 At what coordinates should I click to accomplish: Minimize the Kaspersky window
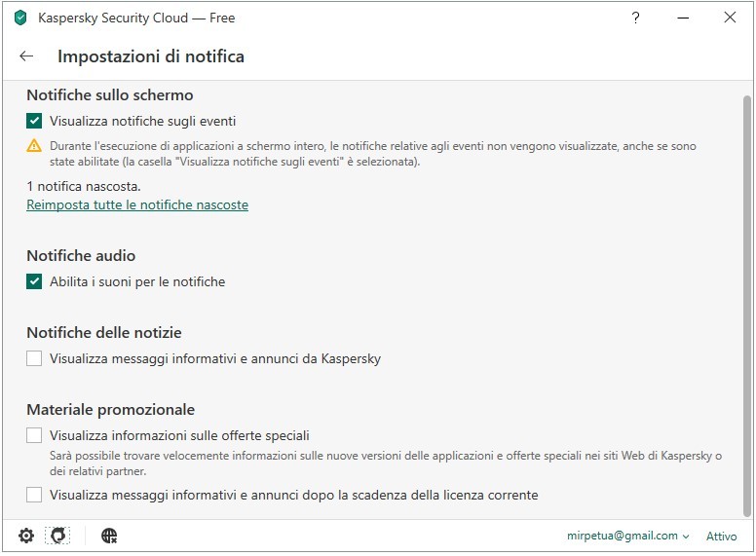[x=683, y=18]
